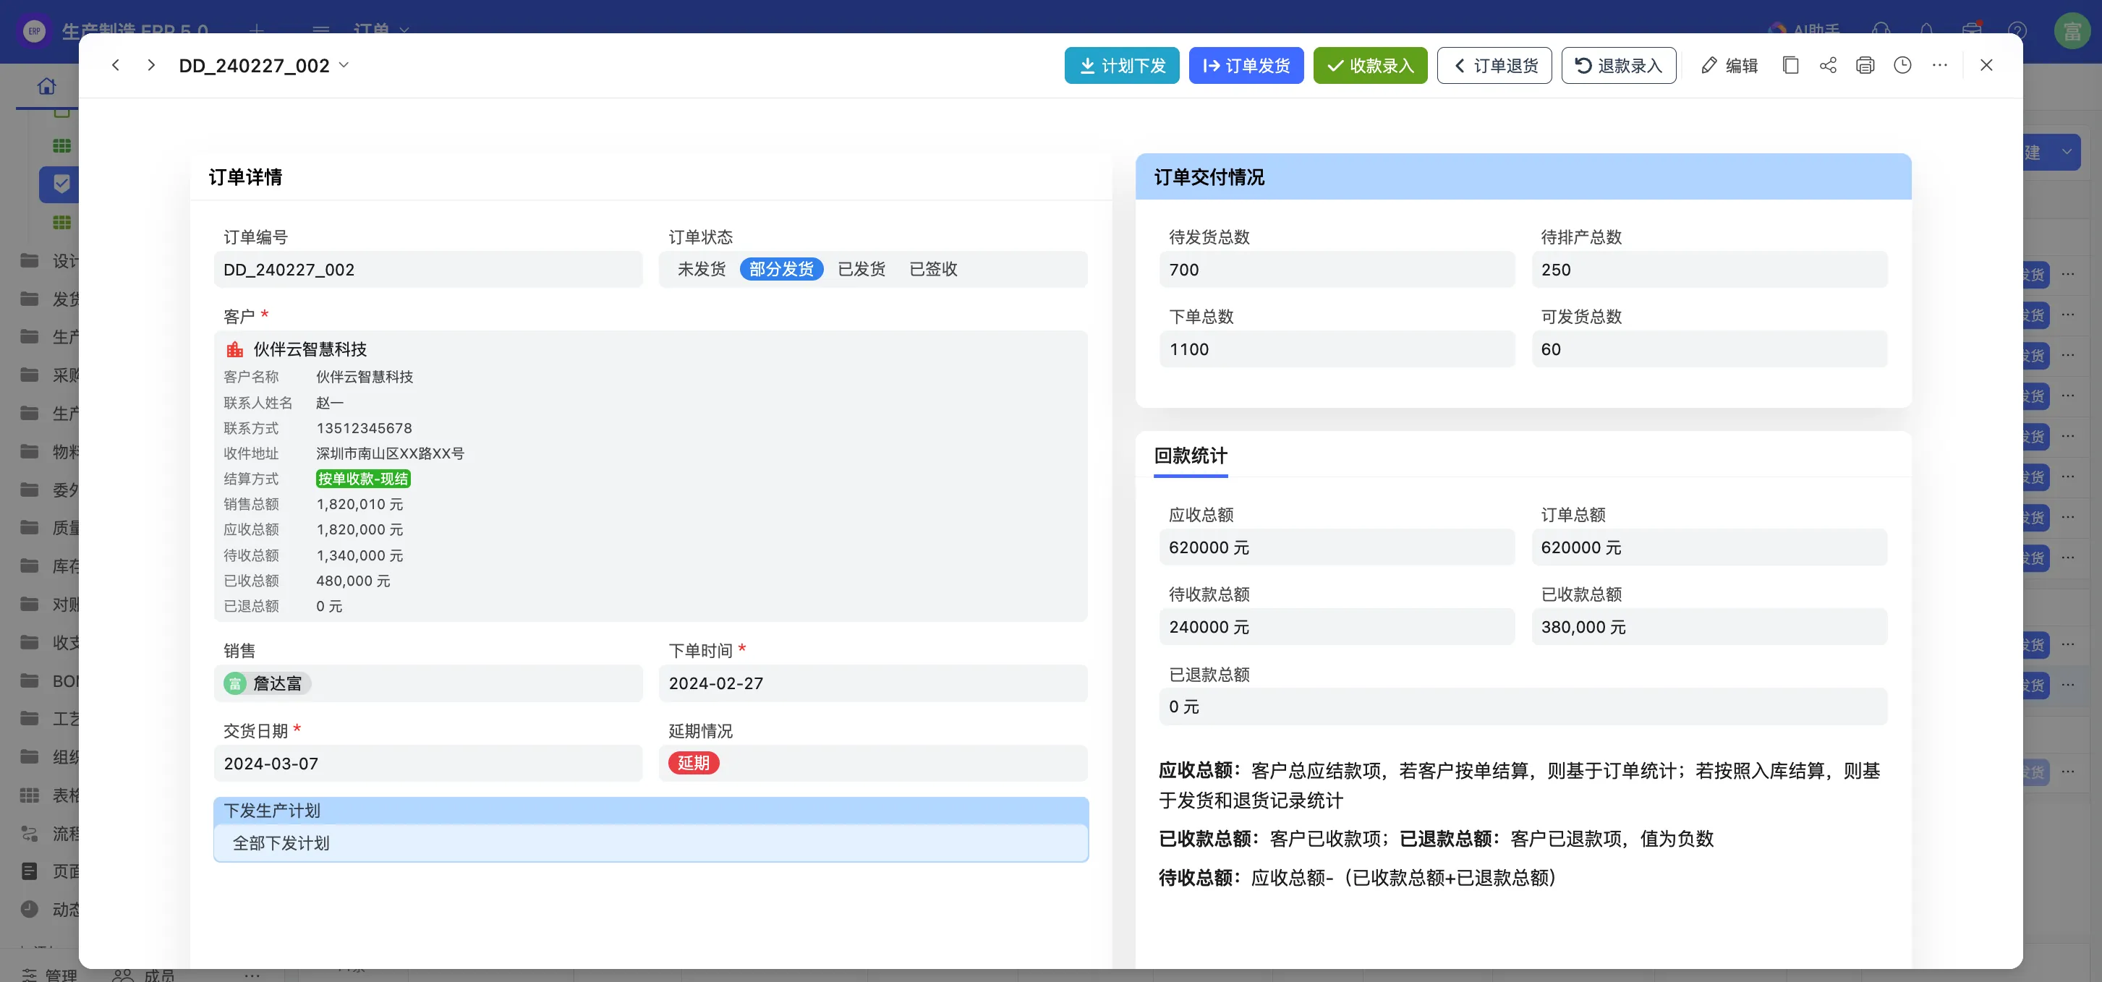The height and width of the screenshot is (982, 2102).
Task: Click the 交货日期 field 2024-03-07
Action: tap(428, 764)
